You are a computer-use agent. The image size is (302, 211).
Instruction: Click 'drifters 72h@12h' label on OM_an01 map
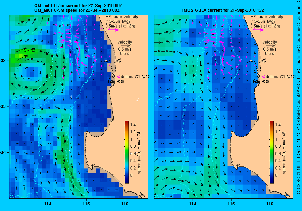(137, 77)
